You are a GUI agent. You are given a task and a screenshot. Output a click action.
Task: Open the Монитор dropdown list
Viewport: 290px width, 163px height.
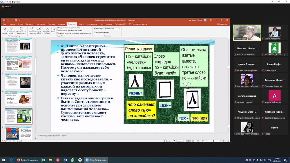coord(120,29)
